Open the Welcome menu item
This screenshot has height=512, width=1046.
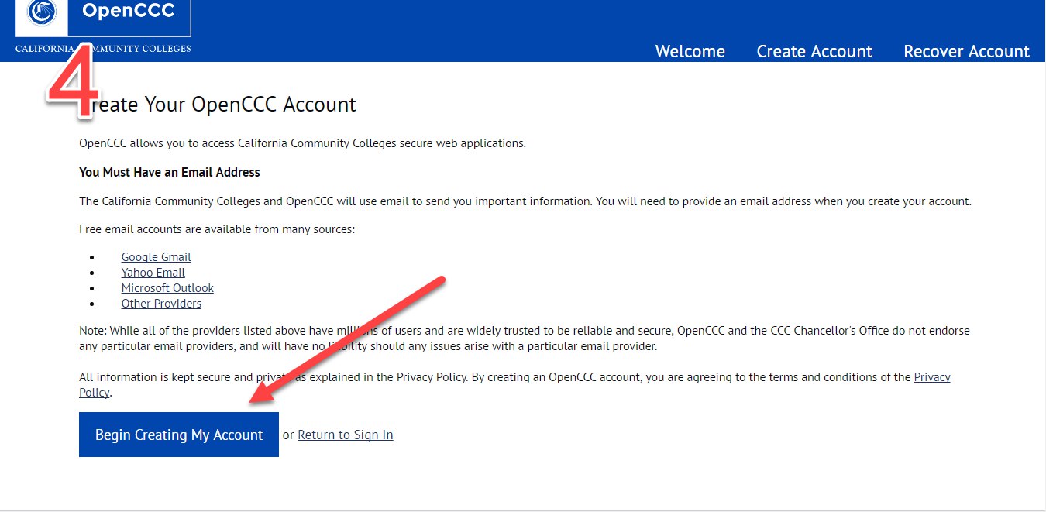[x=690, y=51]
